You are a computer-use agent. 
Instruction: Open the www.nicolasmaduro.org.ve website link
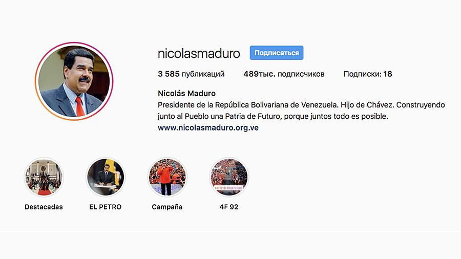coord(208,128)
